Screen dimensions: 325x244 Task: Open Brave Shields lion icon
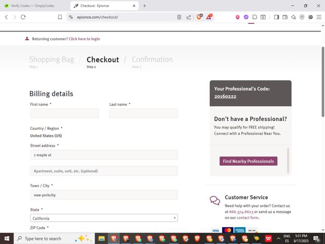coord(200,17)
